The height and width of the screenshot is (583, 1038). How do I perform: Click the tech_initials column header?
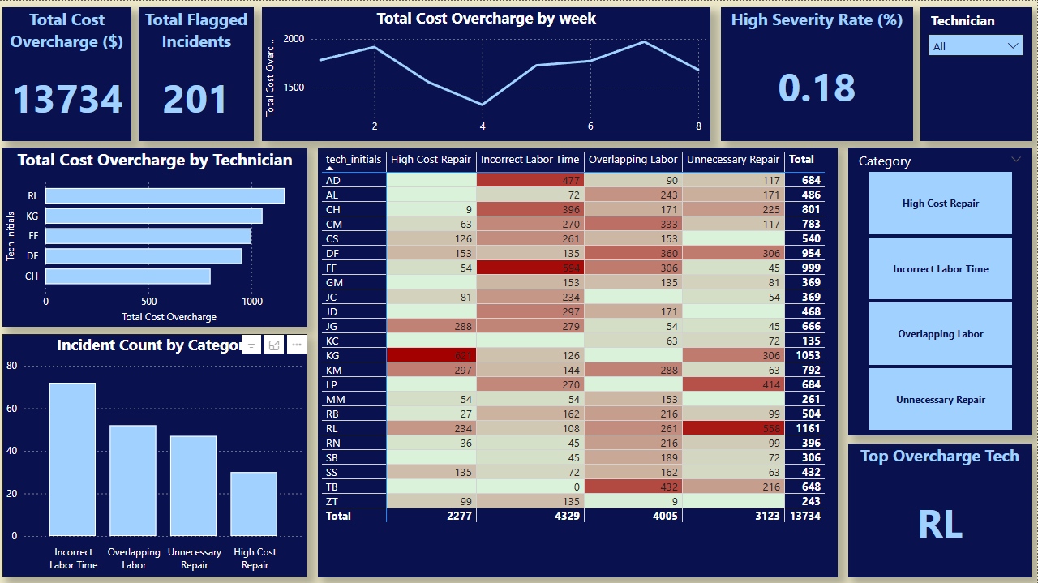click(354, 159)
